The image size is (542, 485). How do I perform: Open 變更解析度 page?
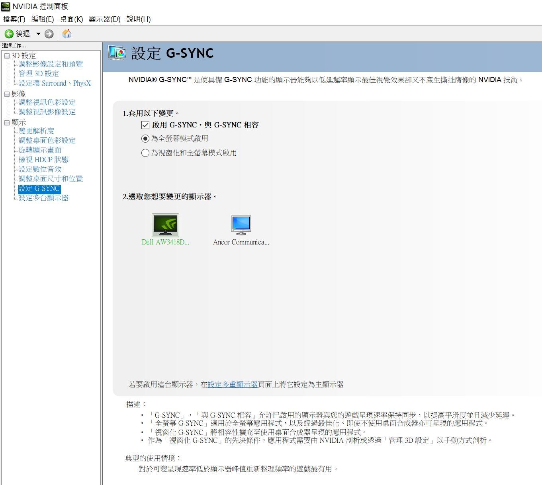point(36,131)
